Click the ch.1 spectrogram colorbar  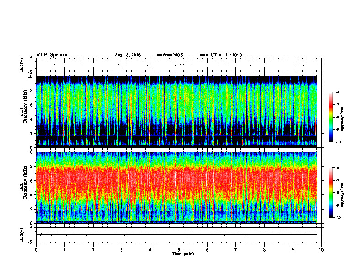pyautogui.click(x=330, y=117)
